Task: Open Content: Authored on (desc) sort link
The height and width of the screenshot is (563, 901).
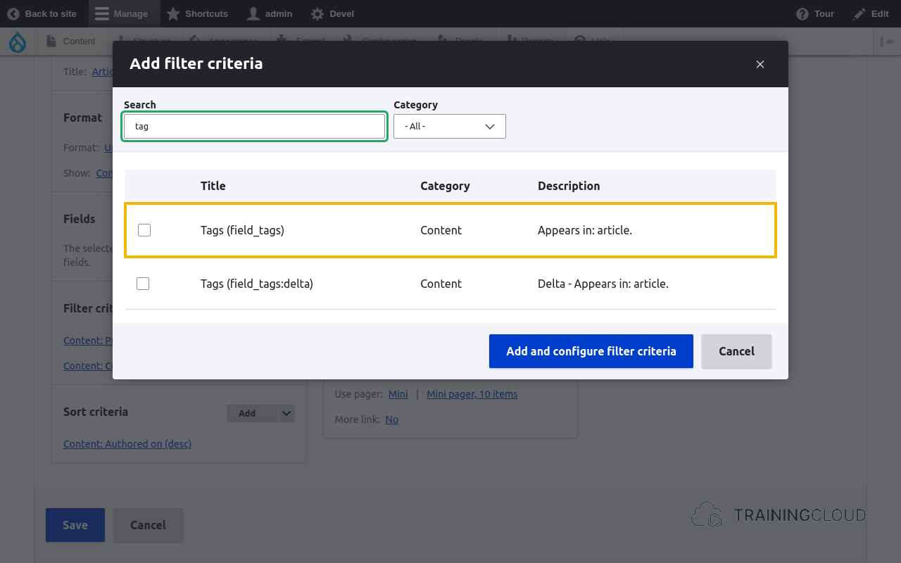Action: (127, 444)
